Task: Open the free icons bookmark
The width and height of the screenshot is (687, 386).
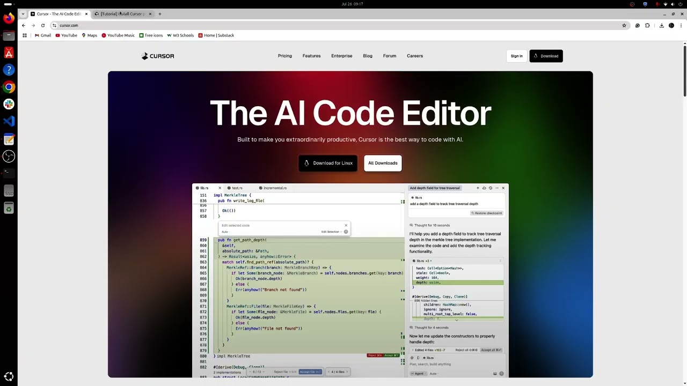Action: [x=151, y=35]
